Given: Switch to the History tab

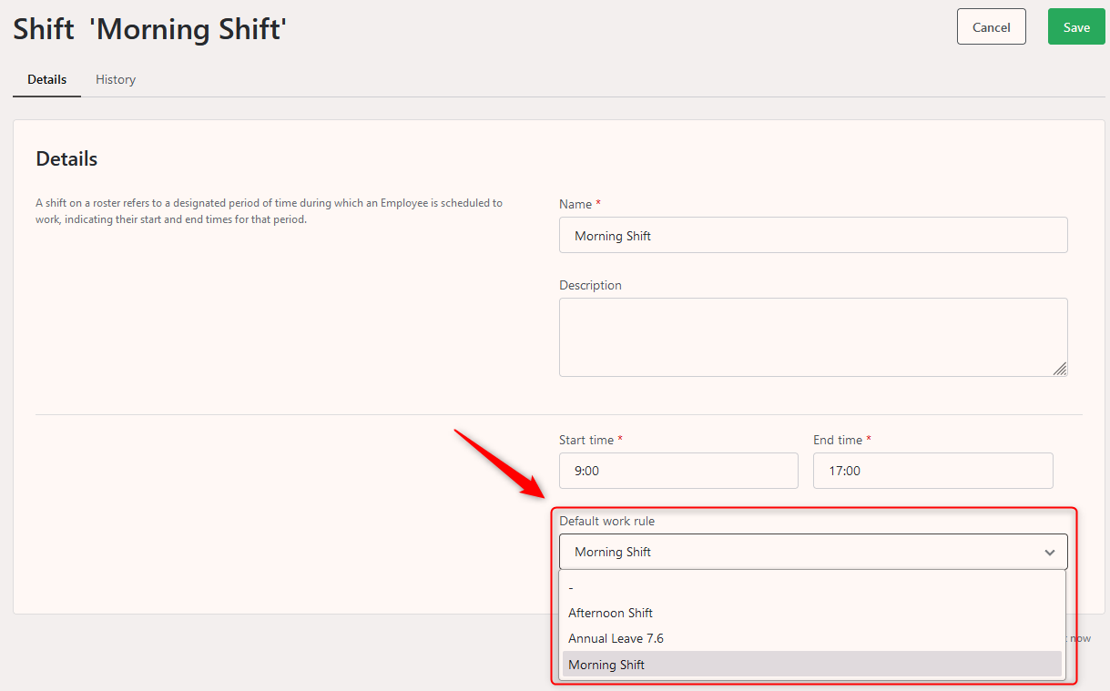Looking at the screenshot, I should 116,79.
